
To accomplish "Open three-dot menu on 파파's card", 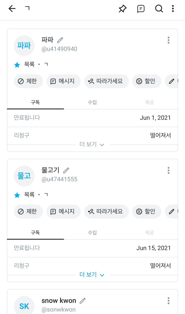I will pyautogui.click(x=168, y=40).
